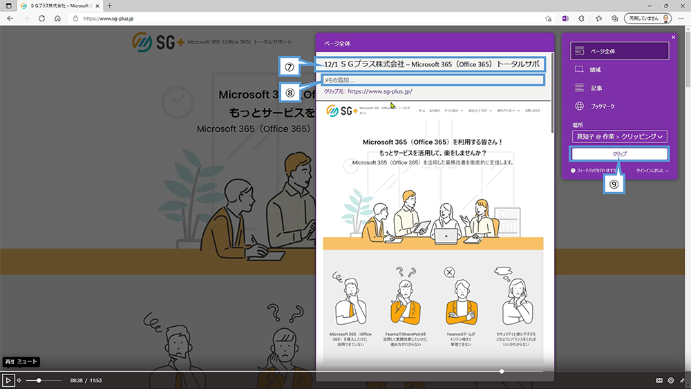View site info lock icon in address bar
The width and height of the screenshot is (691, 389).
click(x=75, y=19)
